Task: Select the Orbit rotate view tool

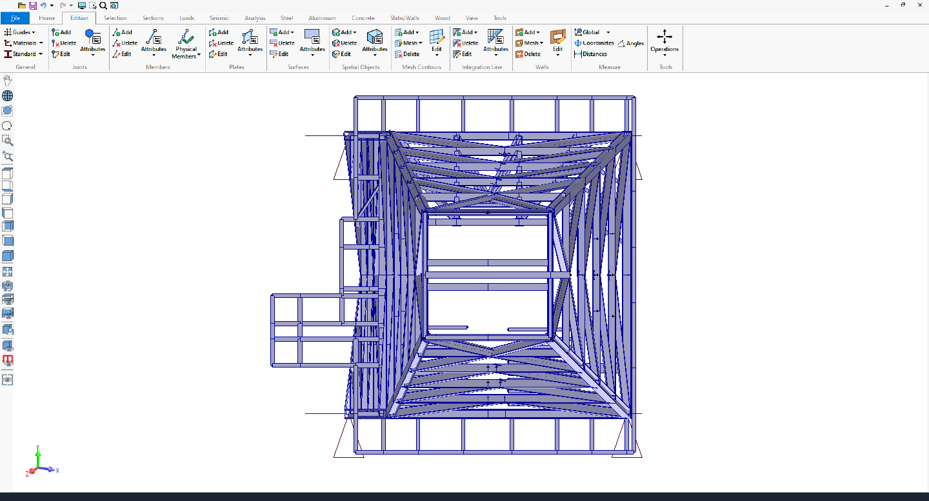Action: click(7, 110)
